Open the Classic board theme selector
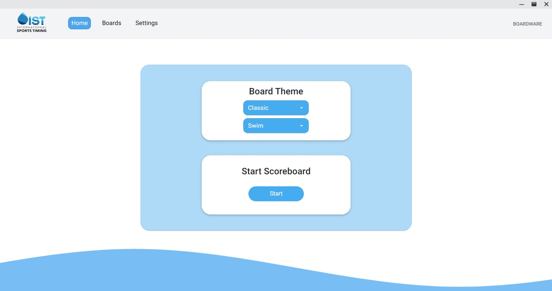This screenshot has height=291, width=552. (x=271, y=108)
